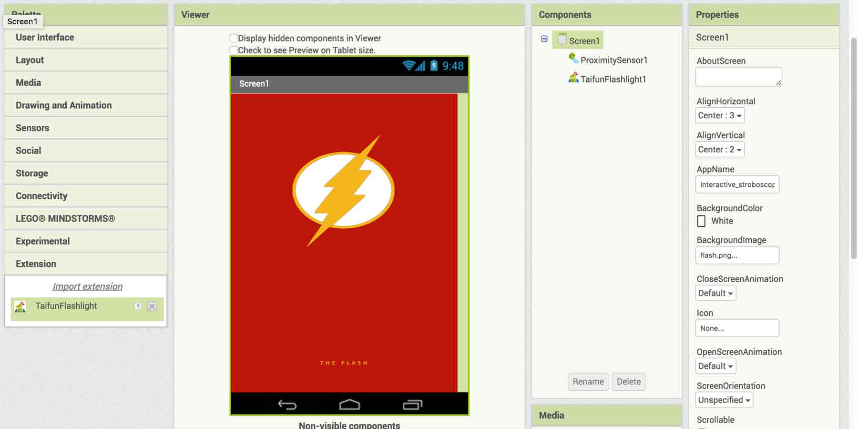Expand the Storage palette section
The height and width of the screenshot is (429, 858).
(86, 173)
